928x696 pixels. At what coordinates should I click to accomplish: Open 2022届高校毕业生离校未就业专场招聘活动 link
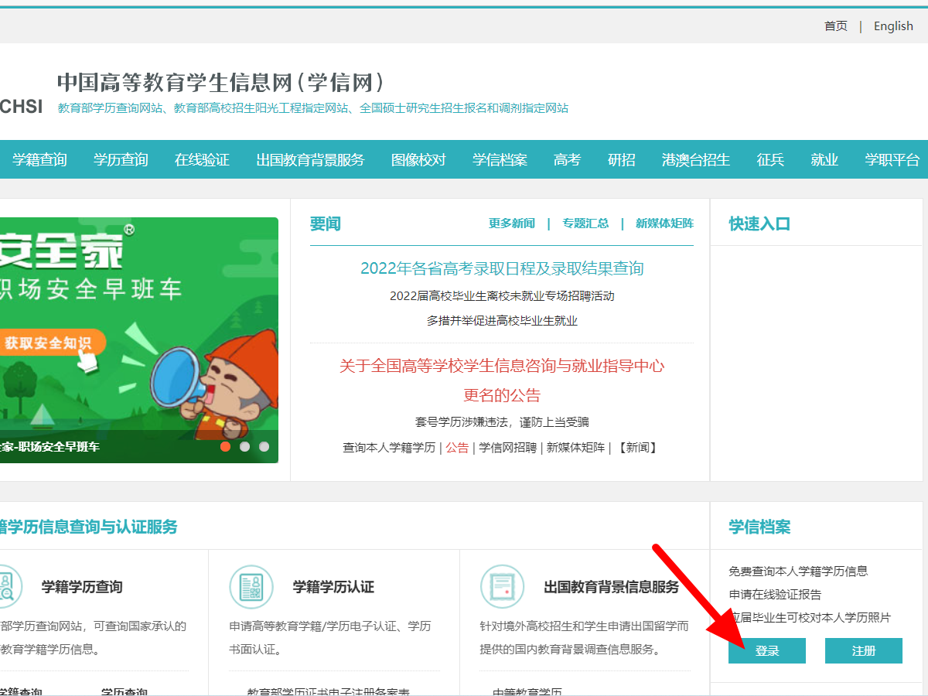point(502,296)
